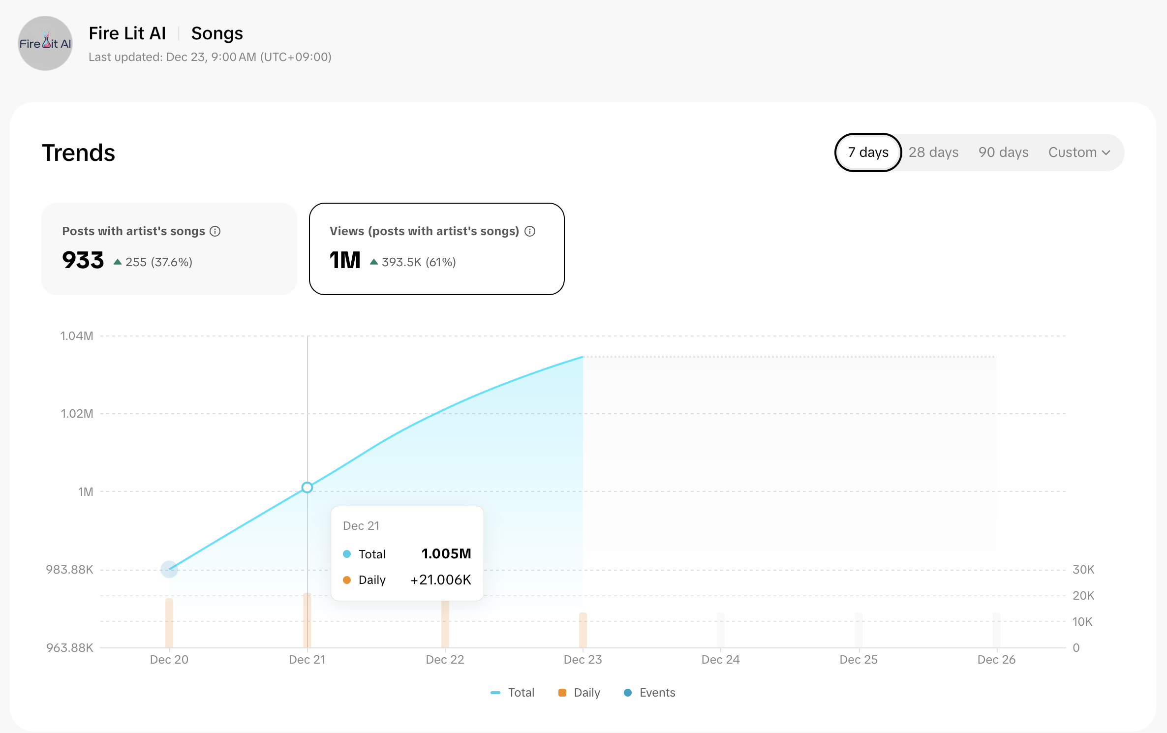This screenshot has height=733, width=1167.
Task: Click the chevron arrow next to Custom
Action: 1106,153
